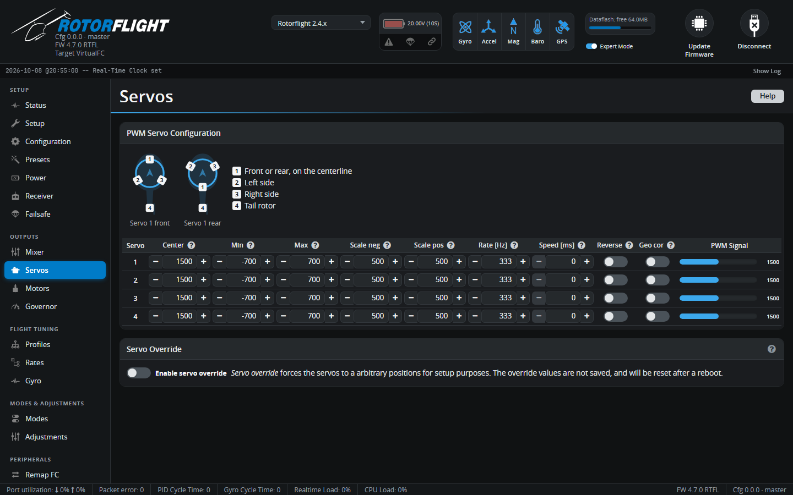Increase servo 3 Max value with plus

coord(332,298)
